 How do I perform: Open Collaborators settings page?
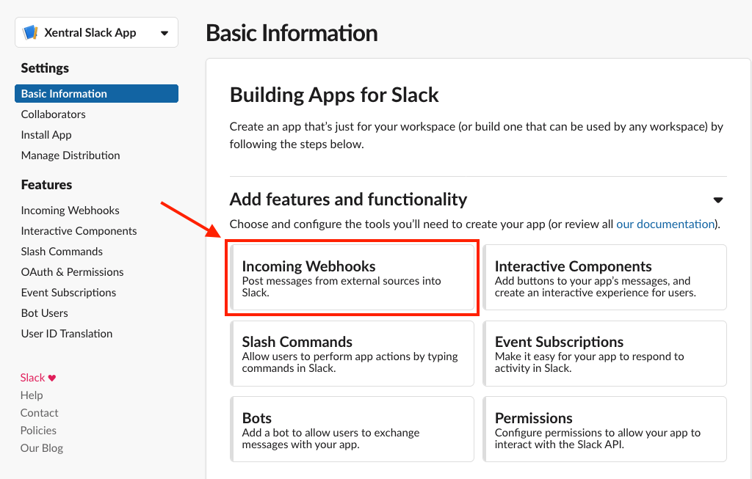tap(53, 114)
